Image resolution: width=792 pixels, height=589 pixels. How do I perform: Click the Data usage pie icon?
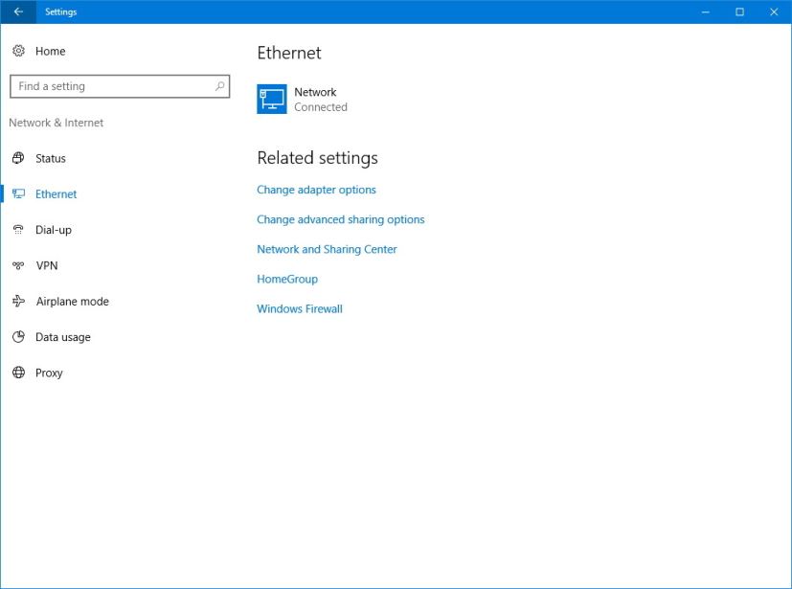(19, 336)
